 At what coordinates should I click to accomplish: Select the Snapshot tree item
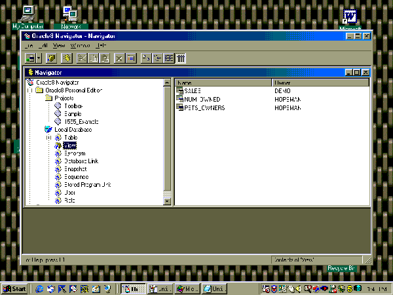pyautogui.click(x=75, y=169)
